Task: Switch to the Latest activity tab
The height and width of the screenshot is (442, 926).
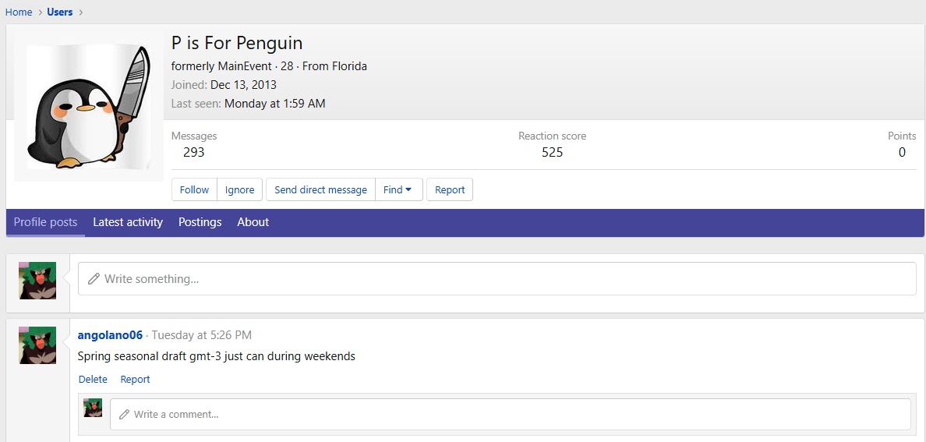Action: point(128,222)
